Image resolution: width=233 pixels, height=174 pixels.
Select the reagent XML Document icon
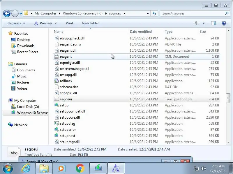57,56
